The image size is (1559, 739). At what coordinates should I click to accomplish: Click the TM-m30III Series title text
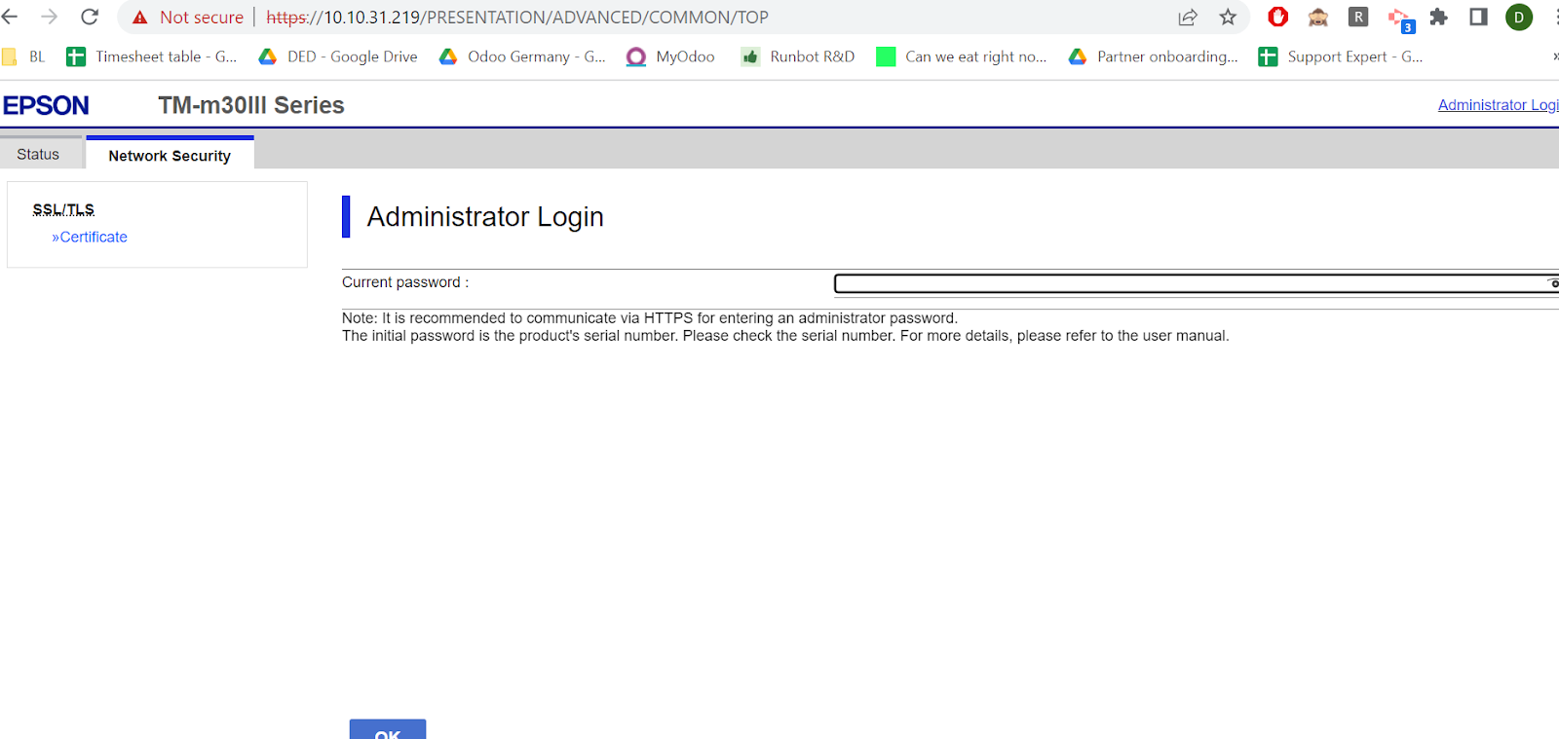(251, 105)
